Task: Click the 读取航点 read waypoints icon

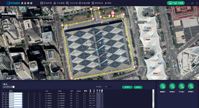Action: pyautogui.click(x=191, y=86)
